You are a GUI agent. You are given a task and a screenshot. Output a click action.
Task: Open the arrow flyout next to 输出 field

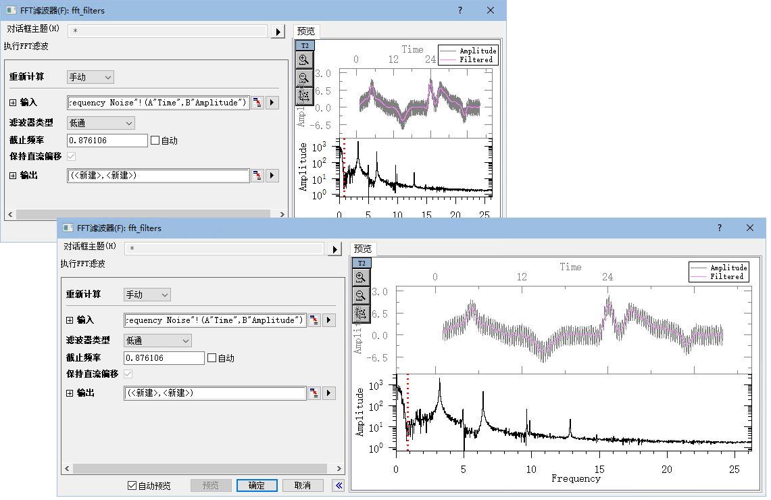tap(328, 393)
